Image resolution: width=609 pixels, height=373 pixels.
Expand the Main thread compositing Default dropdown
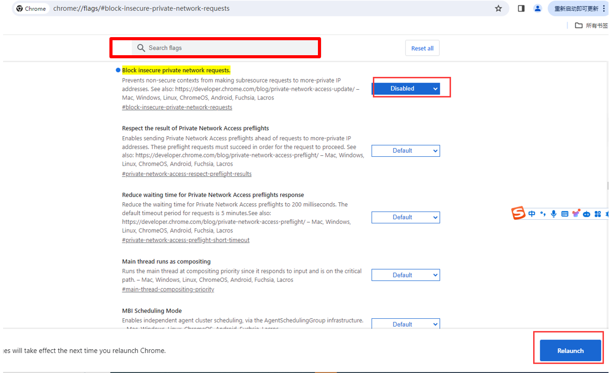point(406,275)
